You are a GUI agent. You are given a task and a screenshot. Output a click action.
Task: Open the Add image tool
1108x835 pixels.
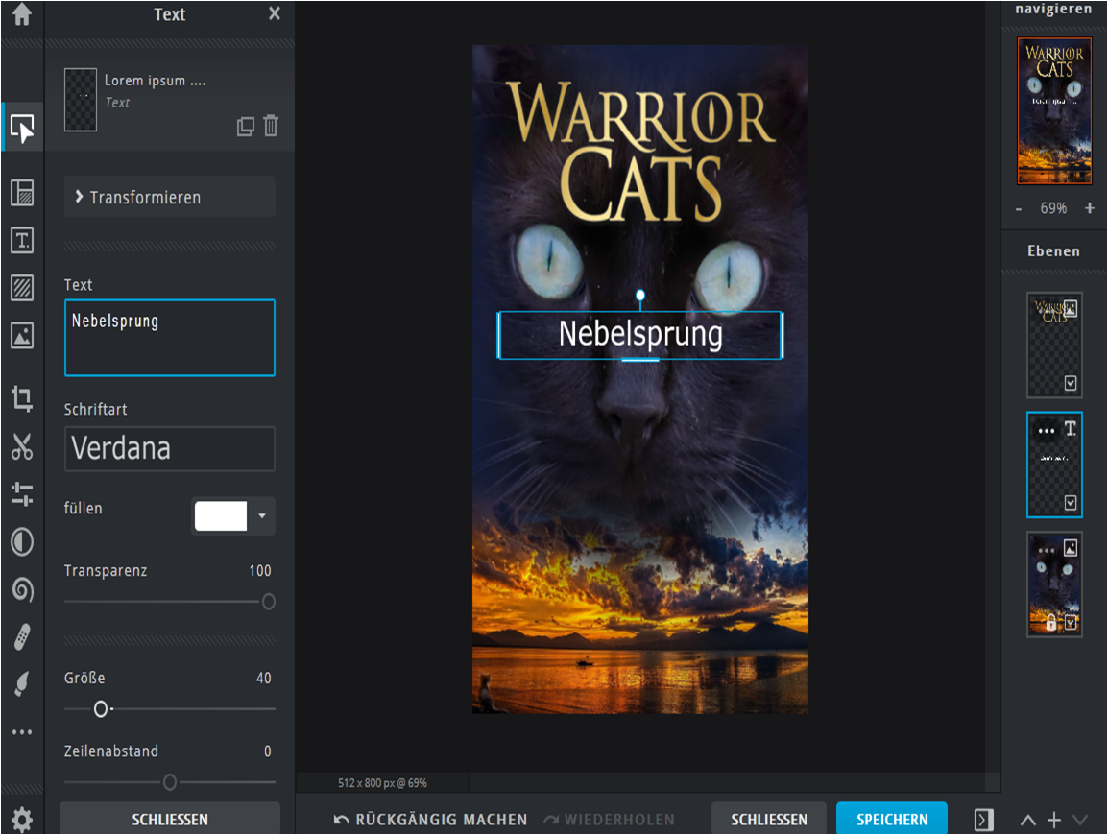pyautogui.click(x=22, y=336)
